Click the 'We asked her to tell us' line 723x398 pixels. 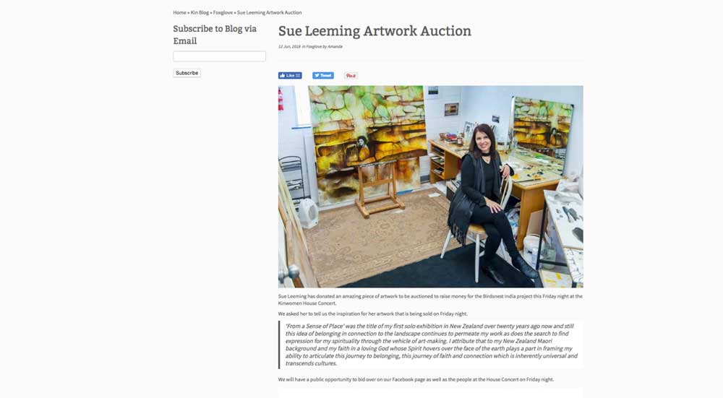coord(372,313)
